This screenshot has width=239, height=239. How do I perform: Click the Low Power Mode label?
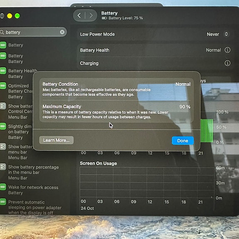click(97, 34)
